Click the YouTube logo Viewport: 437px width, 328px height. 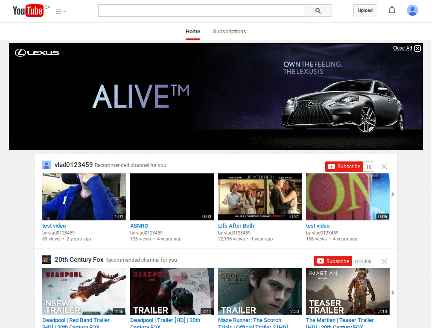28,11
